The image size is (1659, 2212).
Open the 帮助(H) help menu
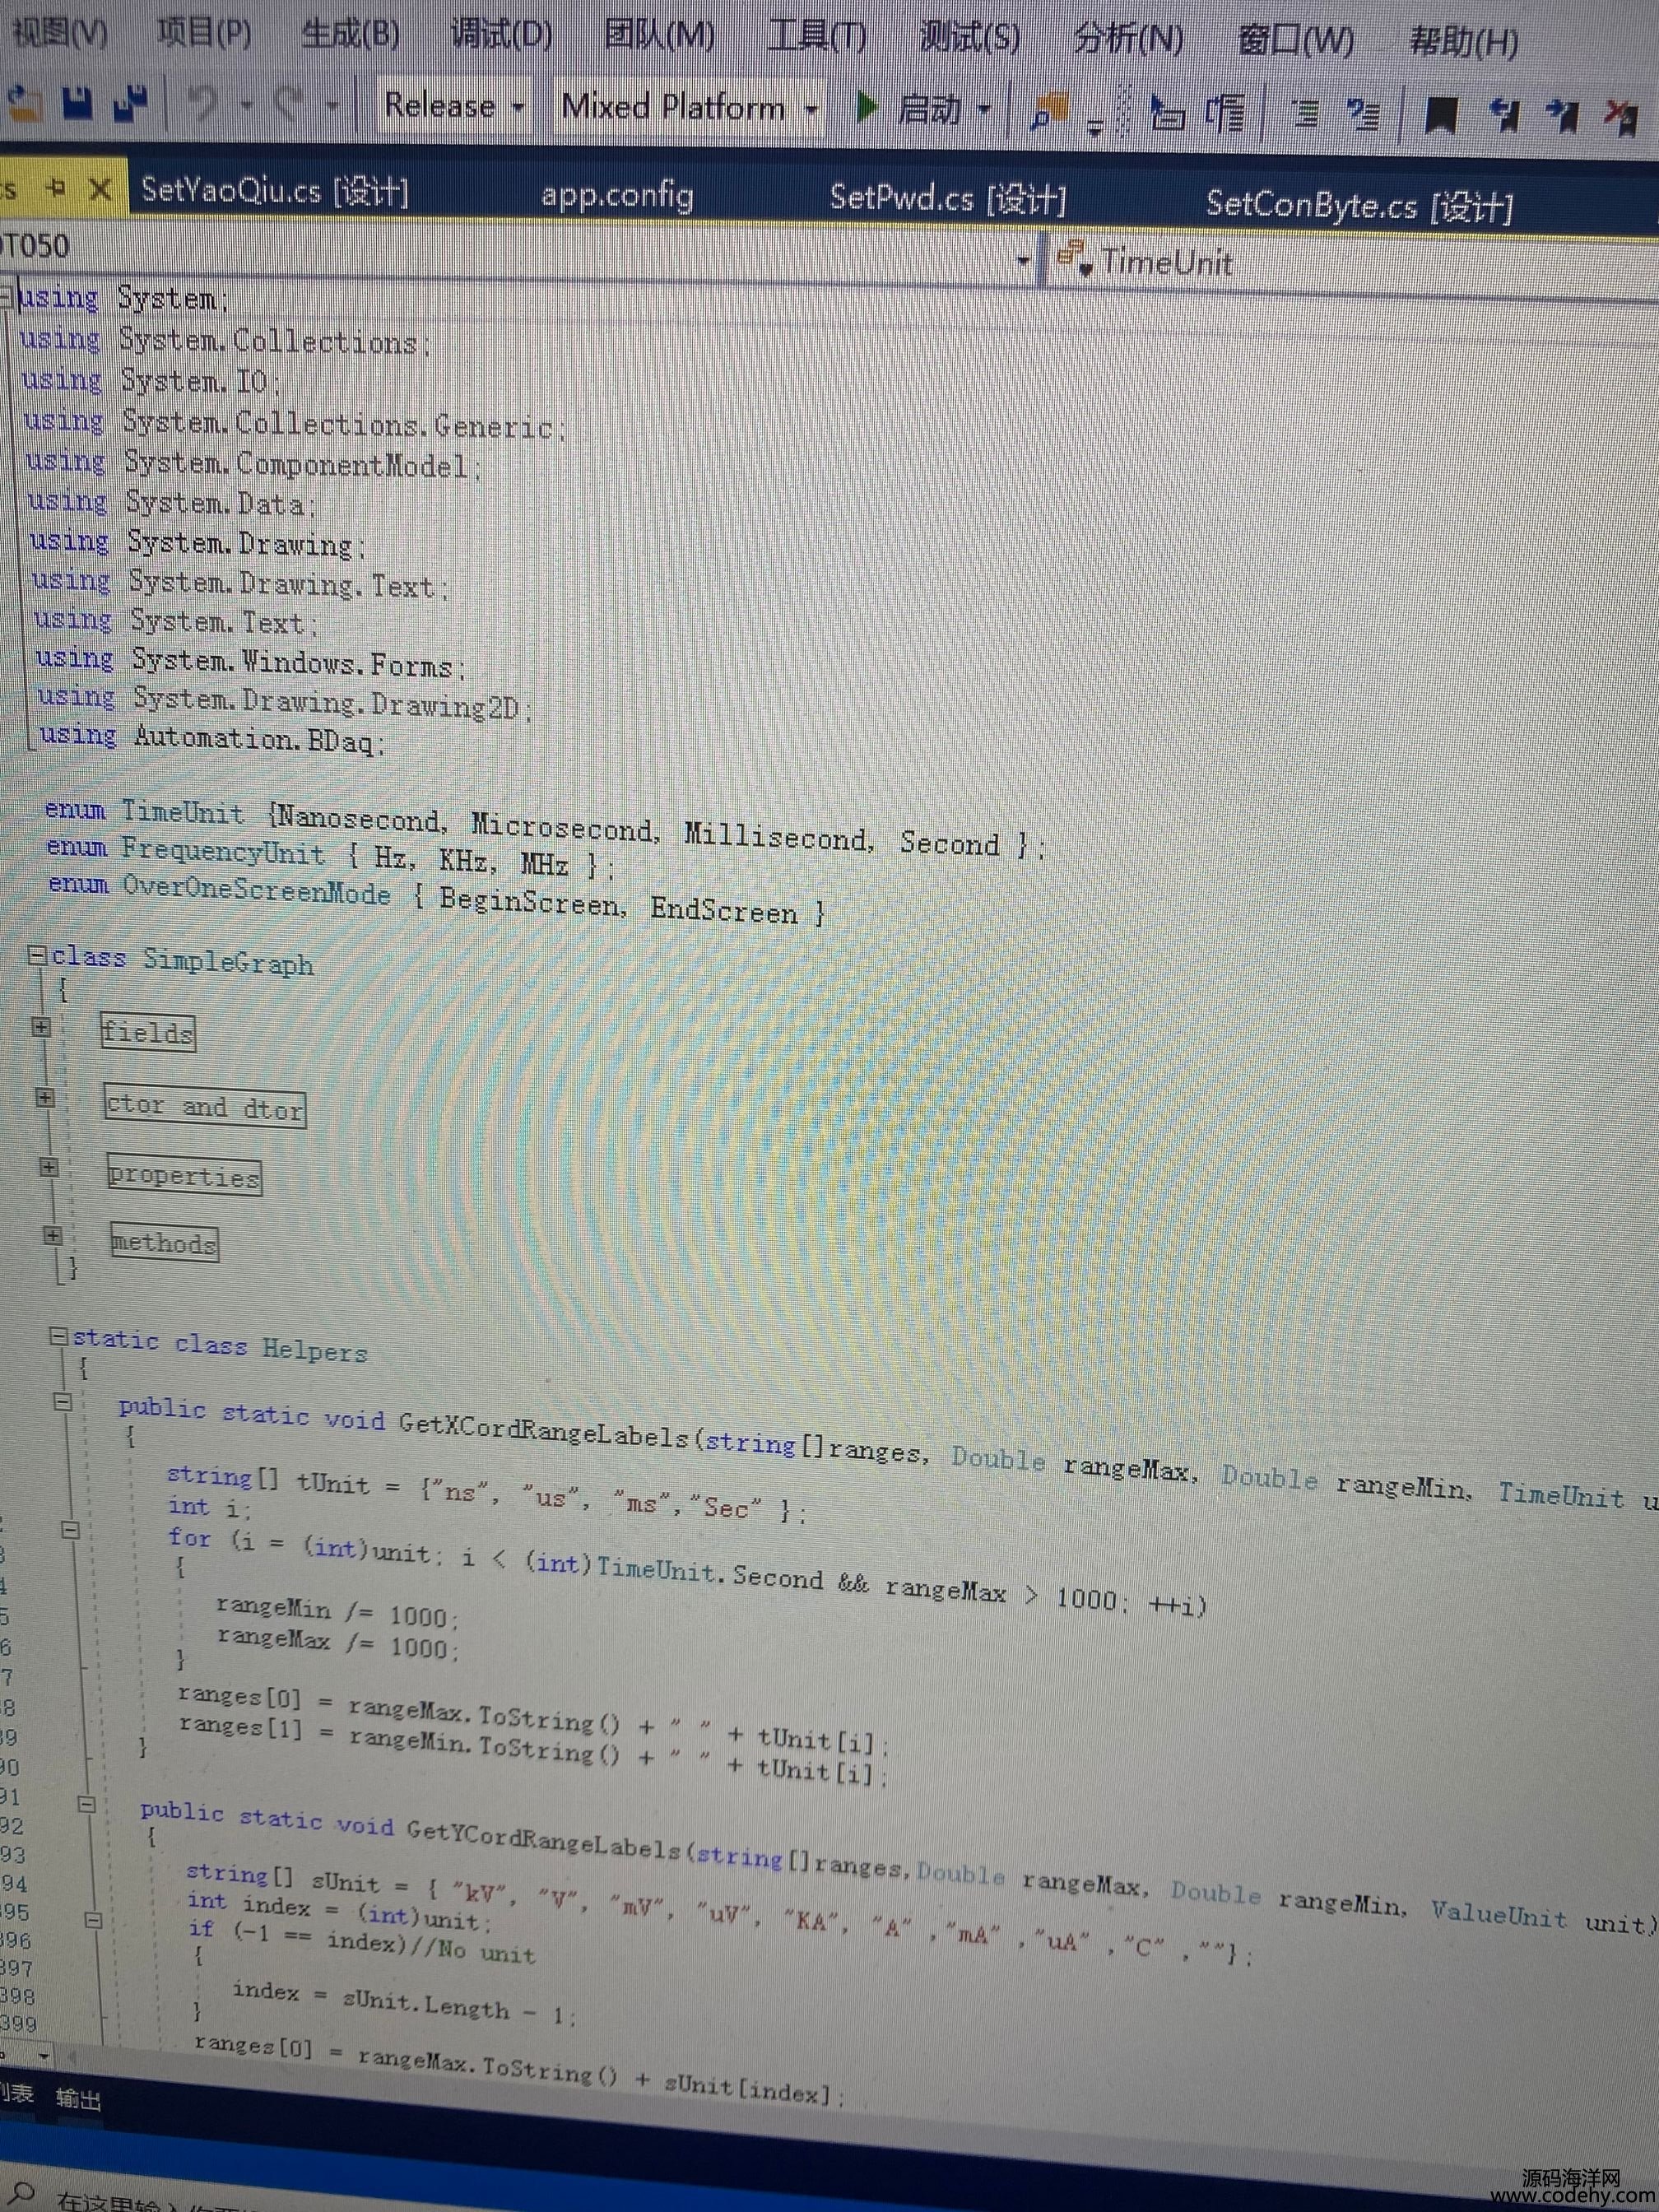[x=1463, y=43]
